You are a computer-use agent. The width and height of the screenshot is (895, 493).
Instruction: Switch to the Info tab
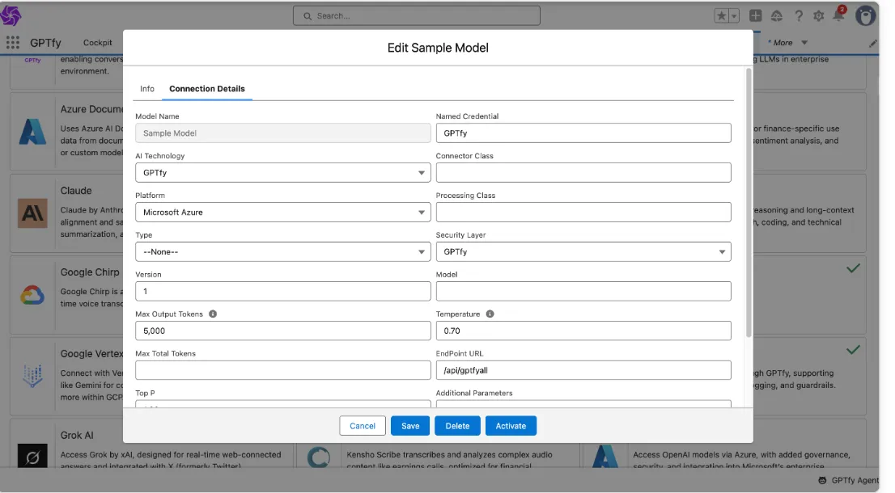click(x=146, y=89)
